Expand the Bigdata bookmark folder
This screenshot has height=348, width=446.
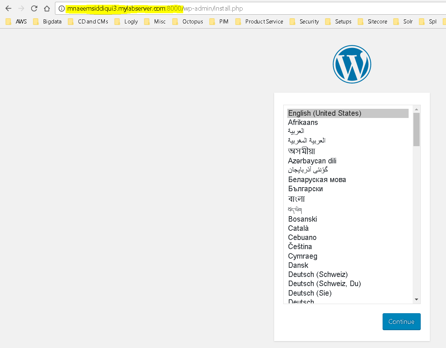[x=47, y=22]
